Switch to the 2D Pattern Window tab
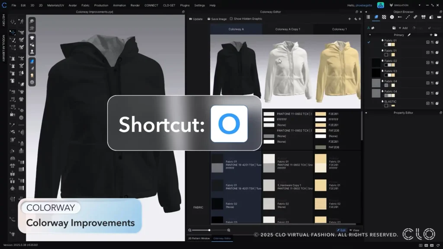The width and height of the screenshot is (443, 249). click(x=199, y=238)
